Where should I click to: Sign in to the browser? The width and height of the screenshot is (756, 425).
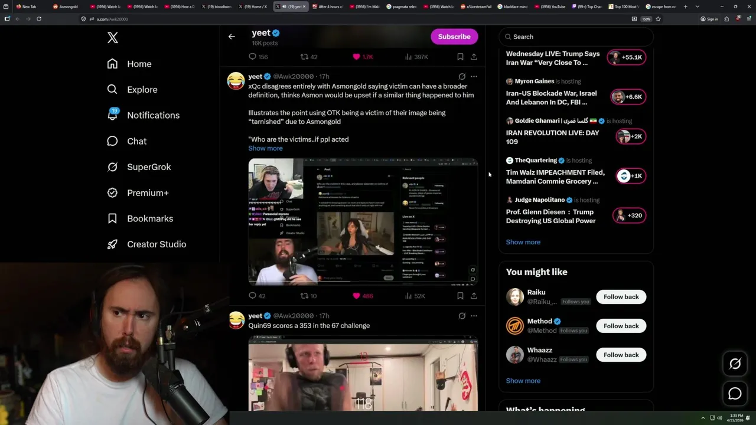click(709, 19)
